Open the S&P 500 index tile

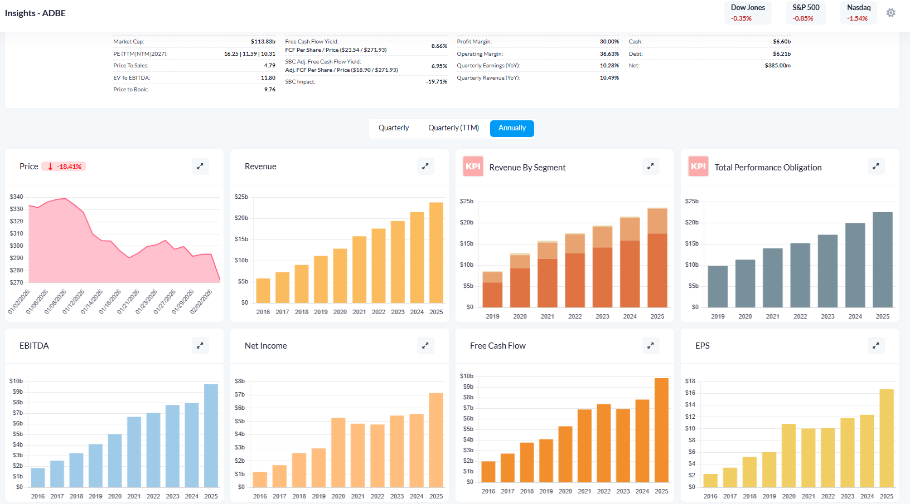click(x=806, y=13)
